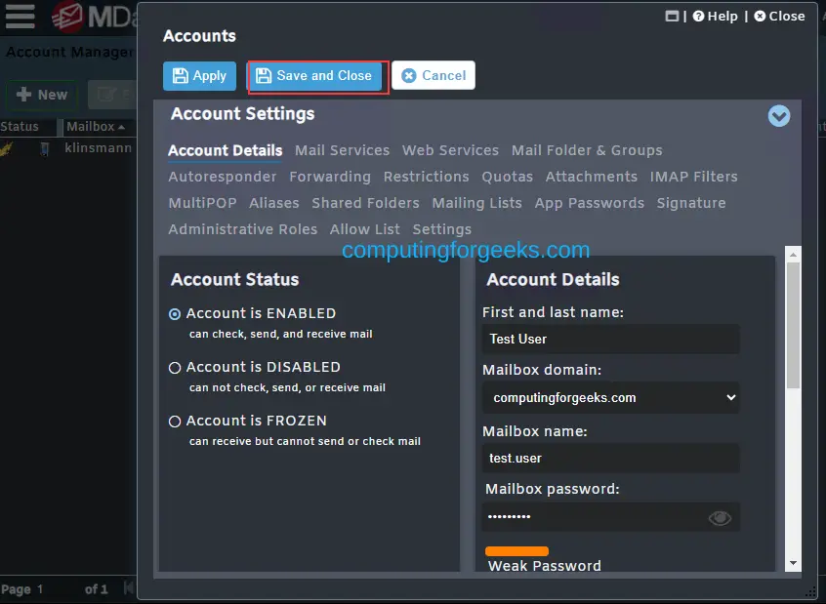Screen dimensions: 826x604
Task: Open Mail Folder & Groups tab
Action: [587, 150]
